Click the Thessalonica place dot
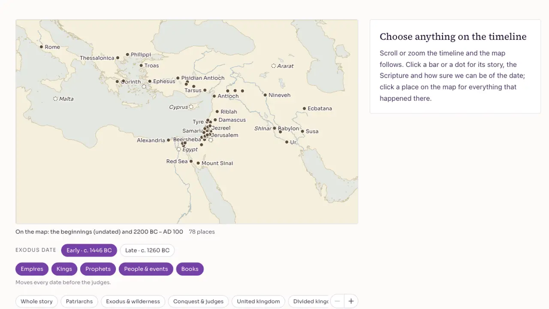The image size is (549, 309). click(x=118, y=58)
